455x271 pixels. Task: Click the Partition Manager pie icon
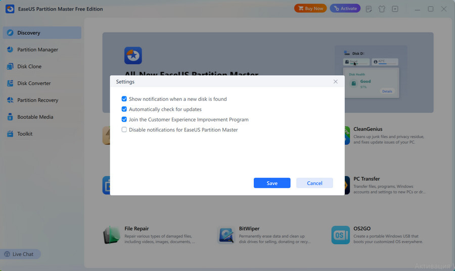pos(10,49)
